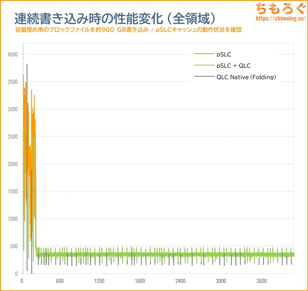Click the green pSLC + QLC legend line
The height and width of the screenshot is (291, 308).
click(x=204, y=66)
